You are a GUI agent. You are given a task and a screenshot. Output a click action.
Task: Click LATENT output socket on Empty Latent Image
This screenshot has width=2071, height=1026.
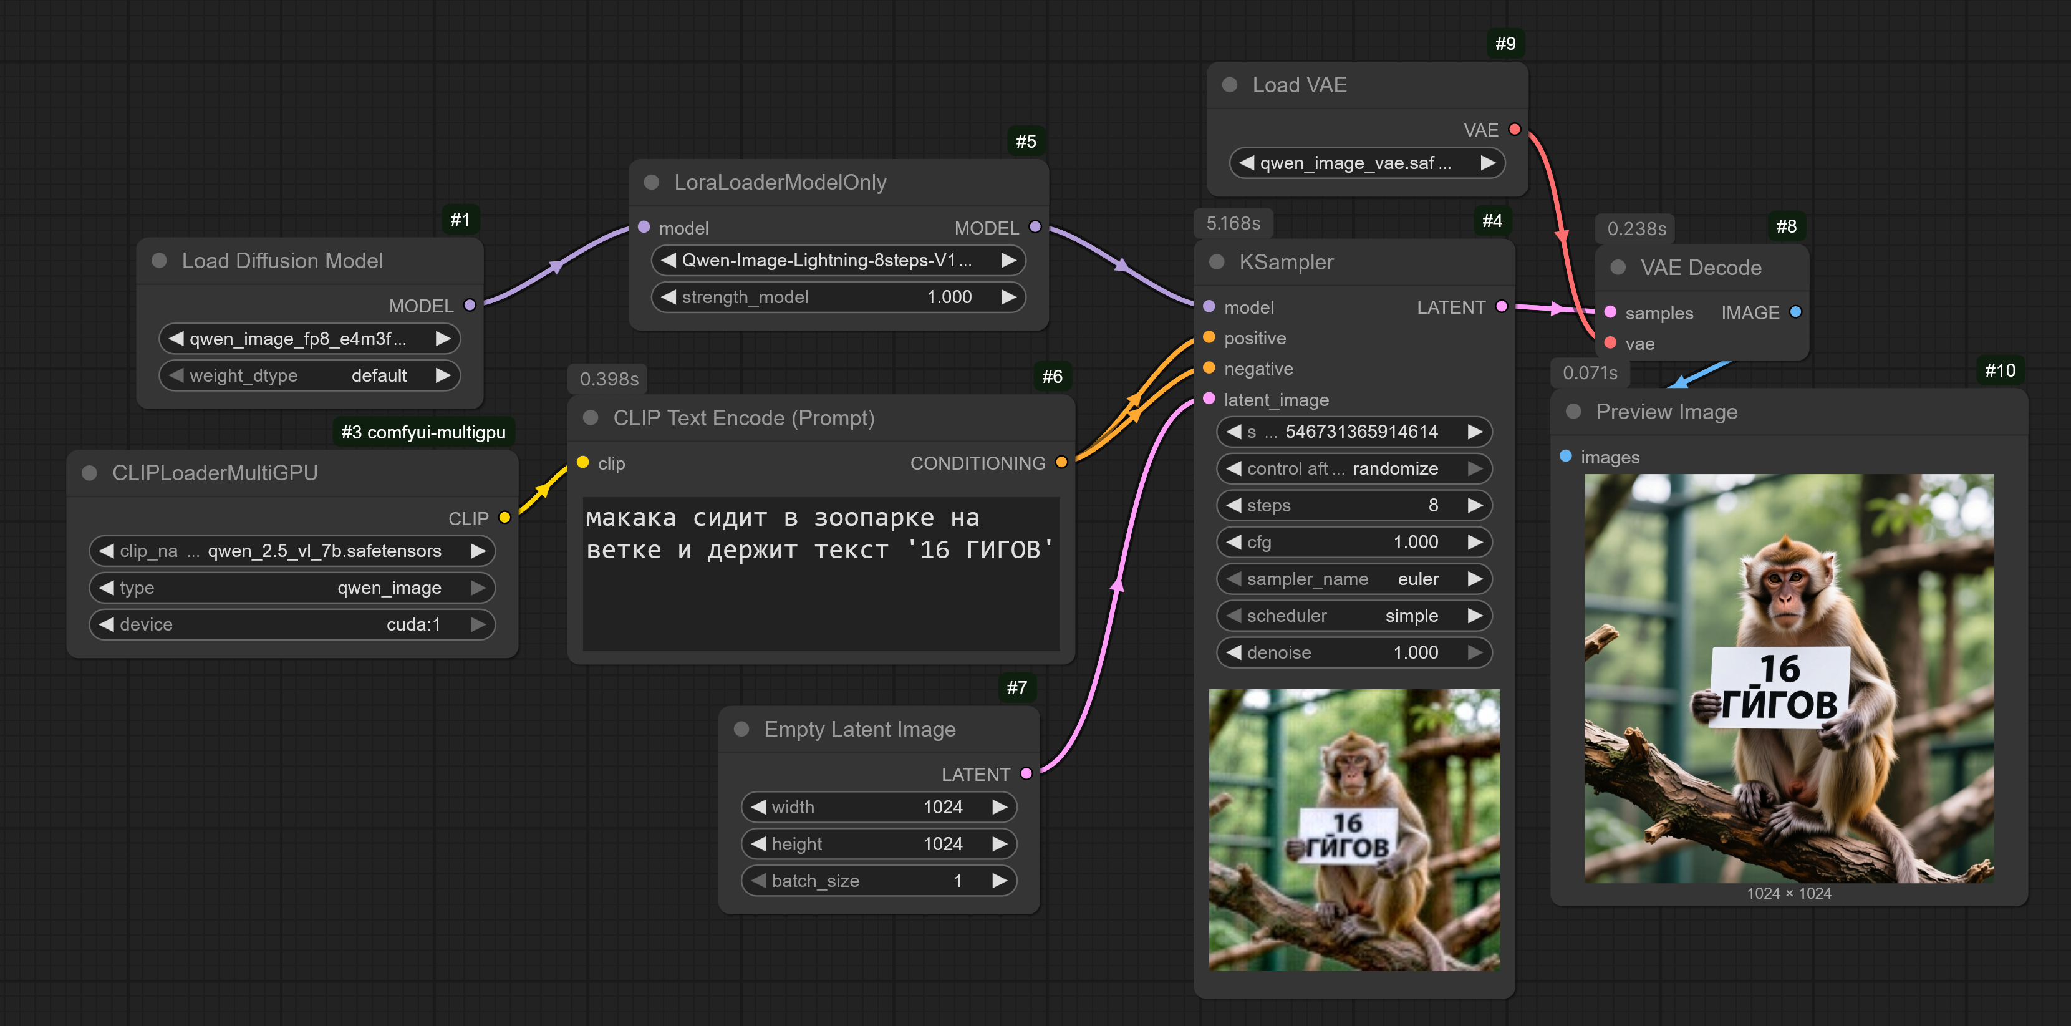tap(1026, 773)
